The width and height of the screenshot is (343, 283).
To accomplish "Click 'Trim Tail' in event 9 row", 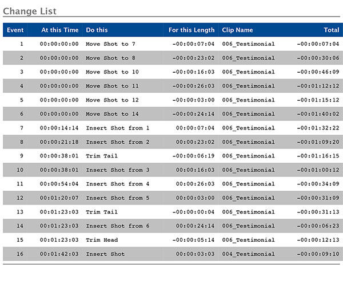I will (x=102, y=156).
